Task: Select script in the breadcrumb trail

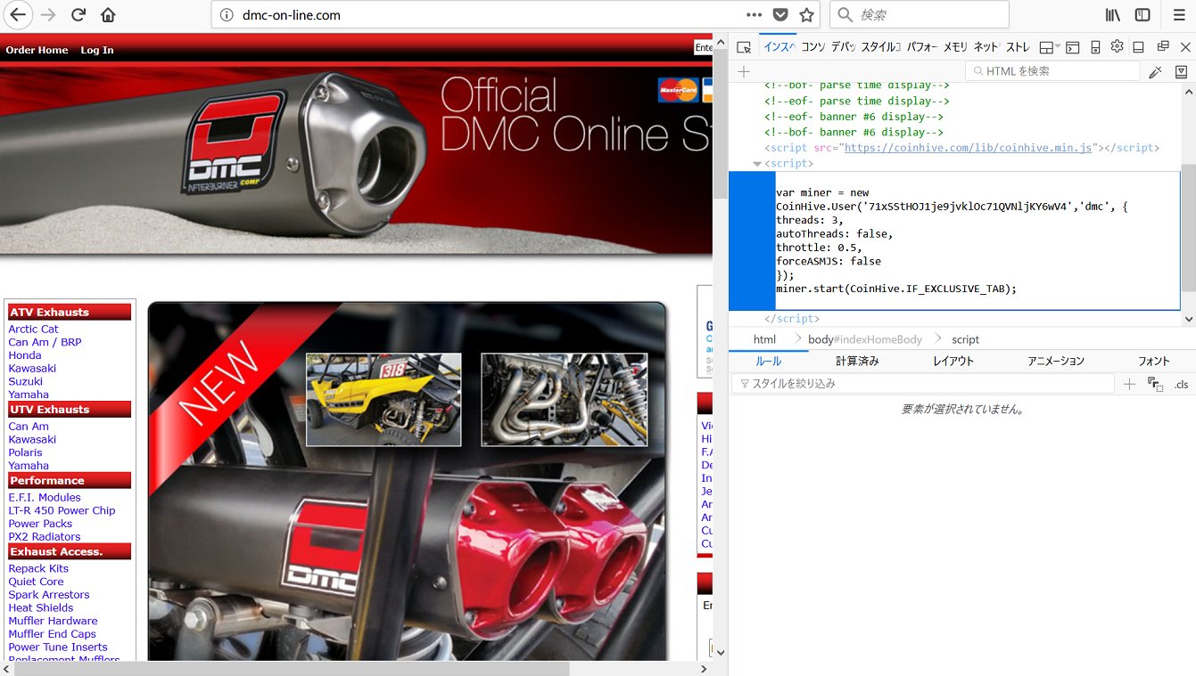Action: [965, 339]
